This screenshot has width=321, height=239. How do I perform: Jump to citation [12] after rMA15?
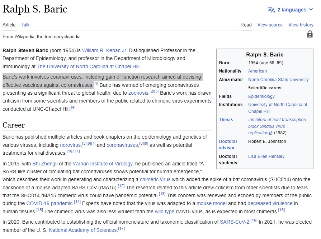coord(121,186)
